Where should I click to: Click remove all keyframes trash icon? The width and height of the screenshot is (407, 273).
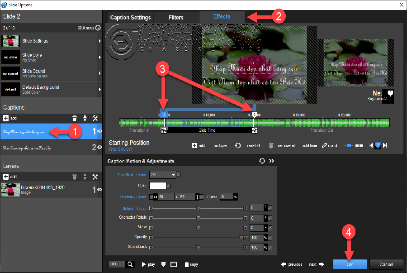pos(271,146)
